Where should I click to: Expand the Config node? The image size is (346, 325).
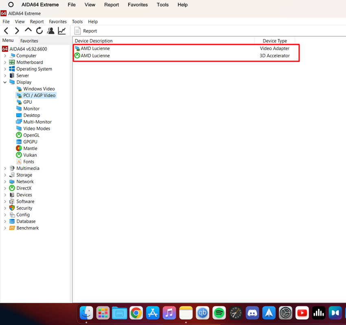pyautogui.click(x=5, y=214)
